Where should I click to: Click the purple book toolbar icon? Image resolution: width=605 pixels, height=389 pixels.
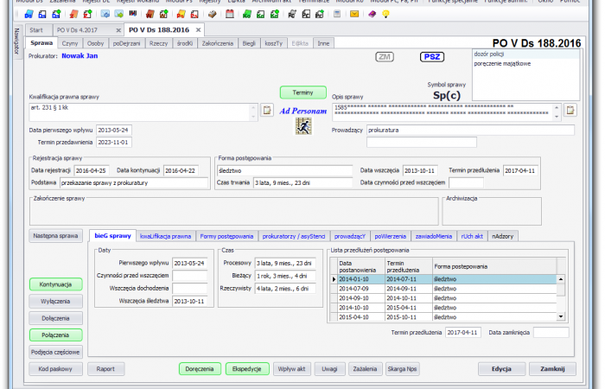[372, 15]
